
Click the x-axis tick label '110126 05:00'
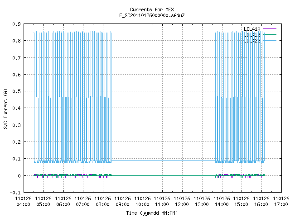(x=43, y=202)
